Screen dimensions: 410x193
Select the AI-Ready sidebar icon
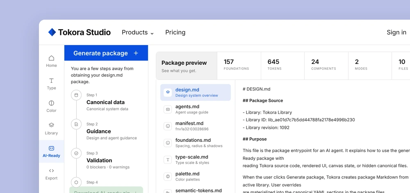(x=52, y=148)
